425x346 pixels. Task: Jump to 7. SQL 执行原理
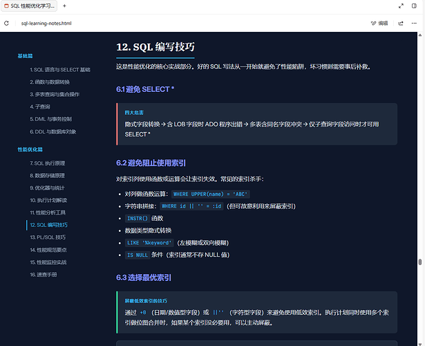pyautogui.click(x=48, y=163)
